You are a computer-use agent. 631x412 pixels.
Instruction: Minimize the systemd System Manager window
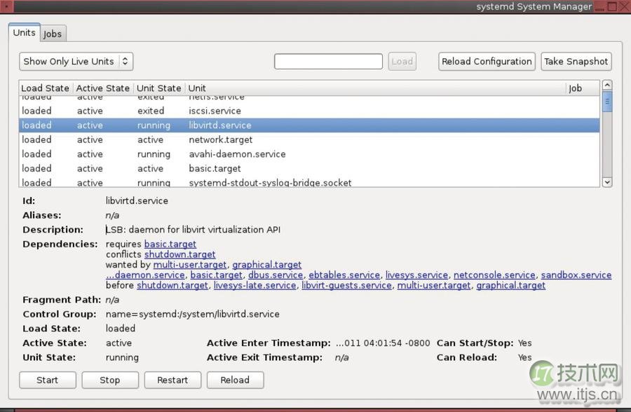pyautogui.click(x=600, y=7)
